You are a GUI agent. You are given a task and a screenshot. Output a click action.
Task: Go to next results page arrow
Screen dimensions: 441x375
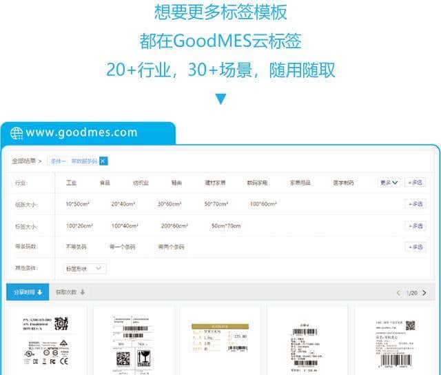[424, 293]
